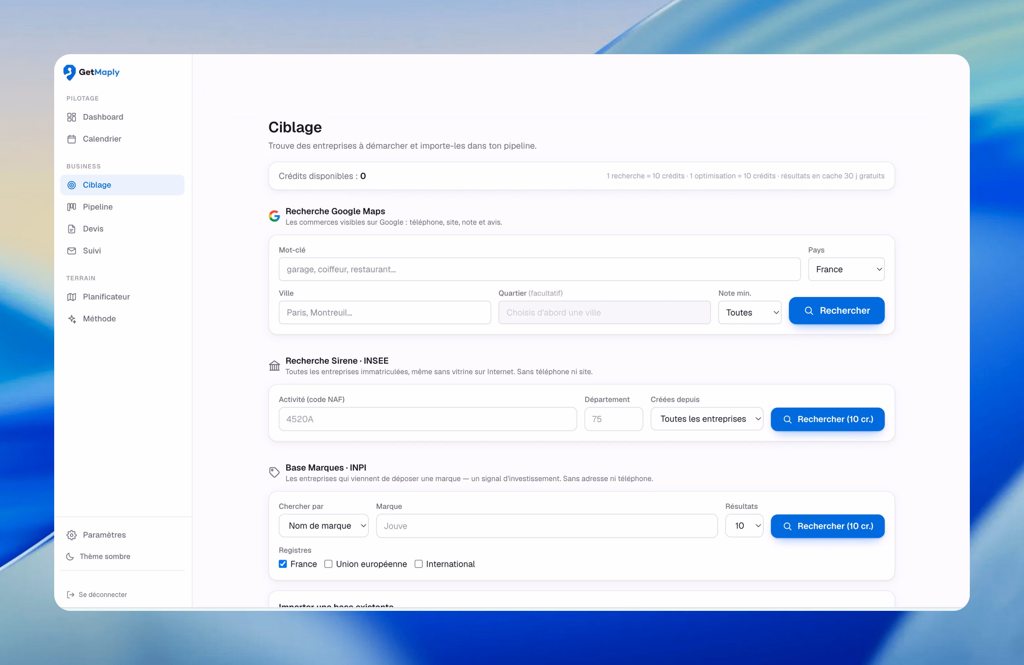Click the Dashboard grid icon
The height and width of the screenshot is (665, 1024).
[71, 117]
